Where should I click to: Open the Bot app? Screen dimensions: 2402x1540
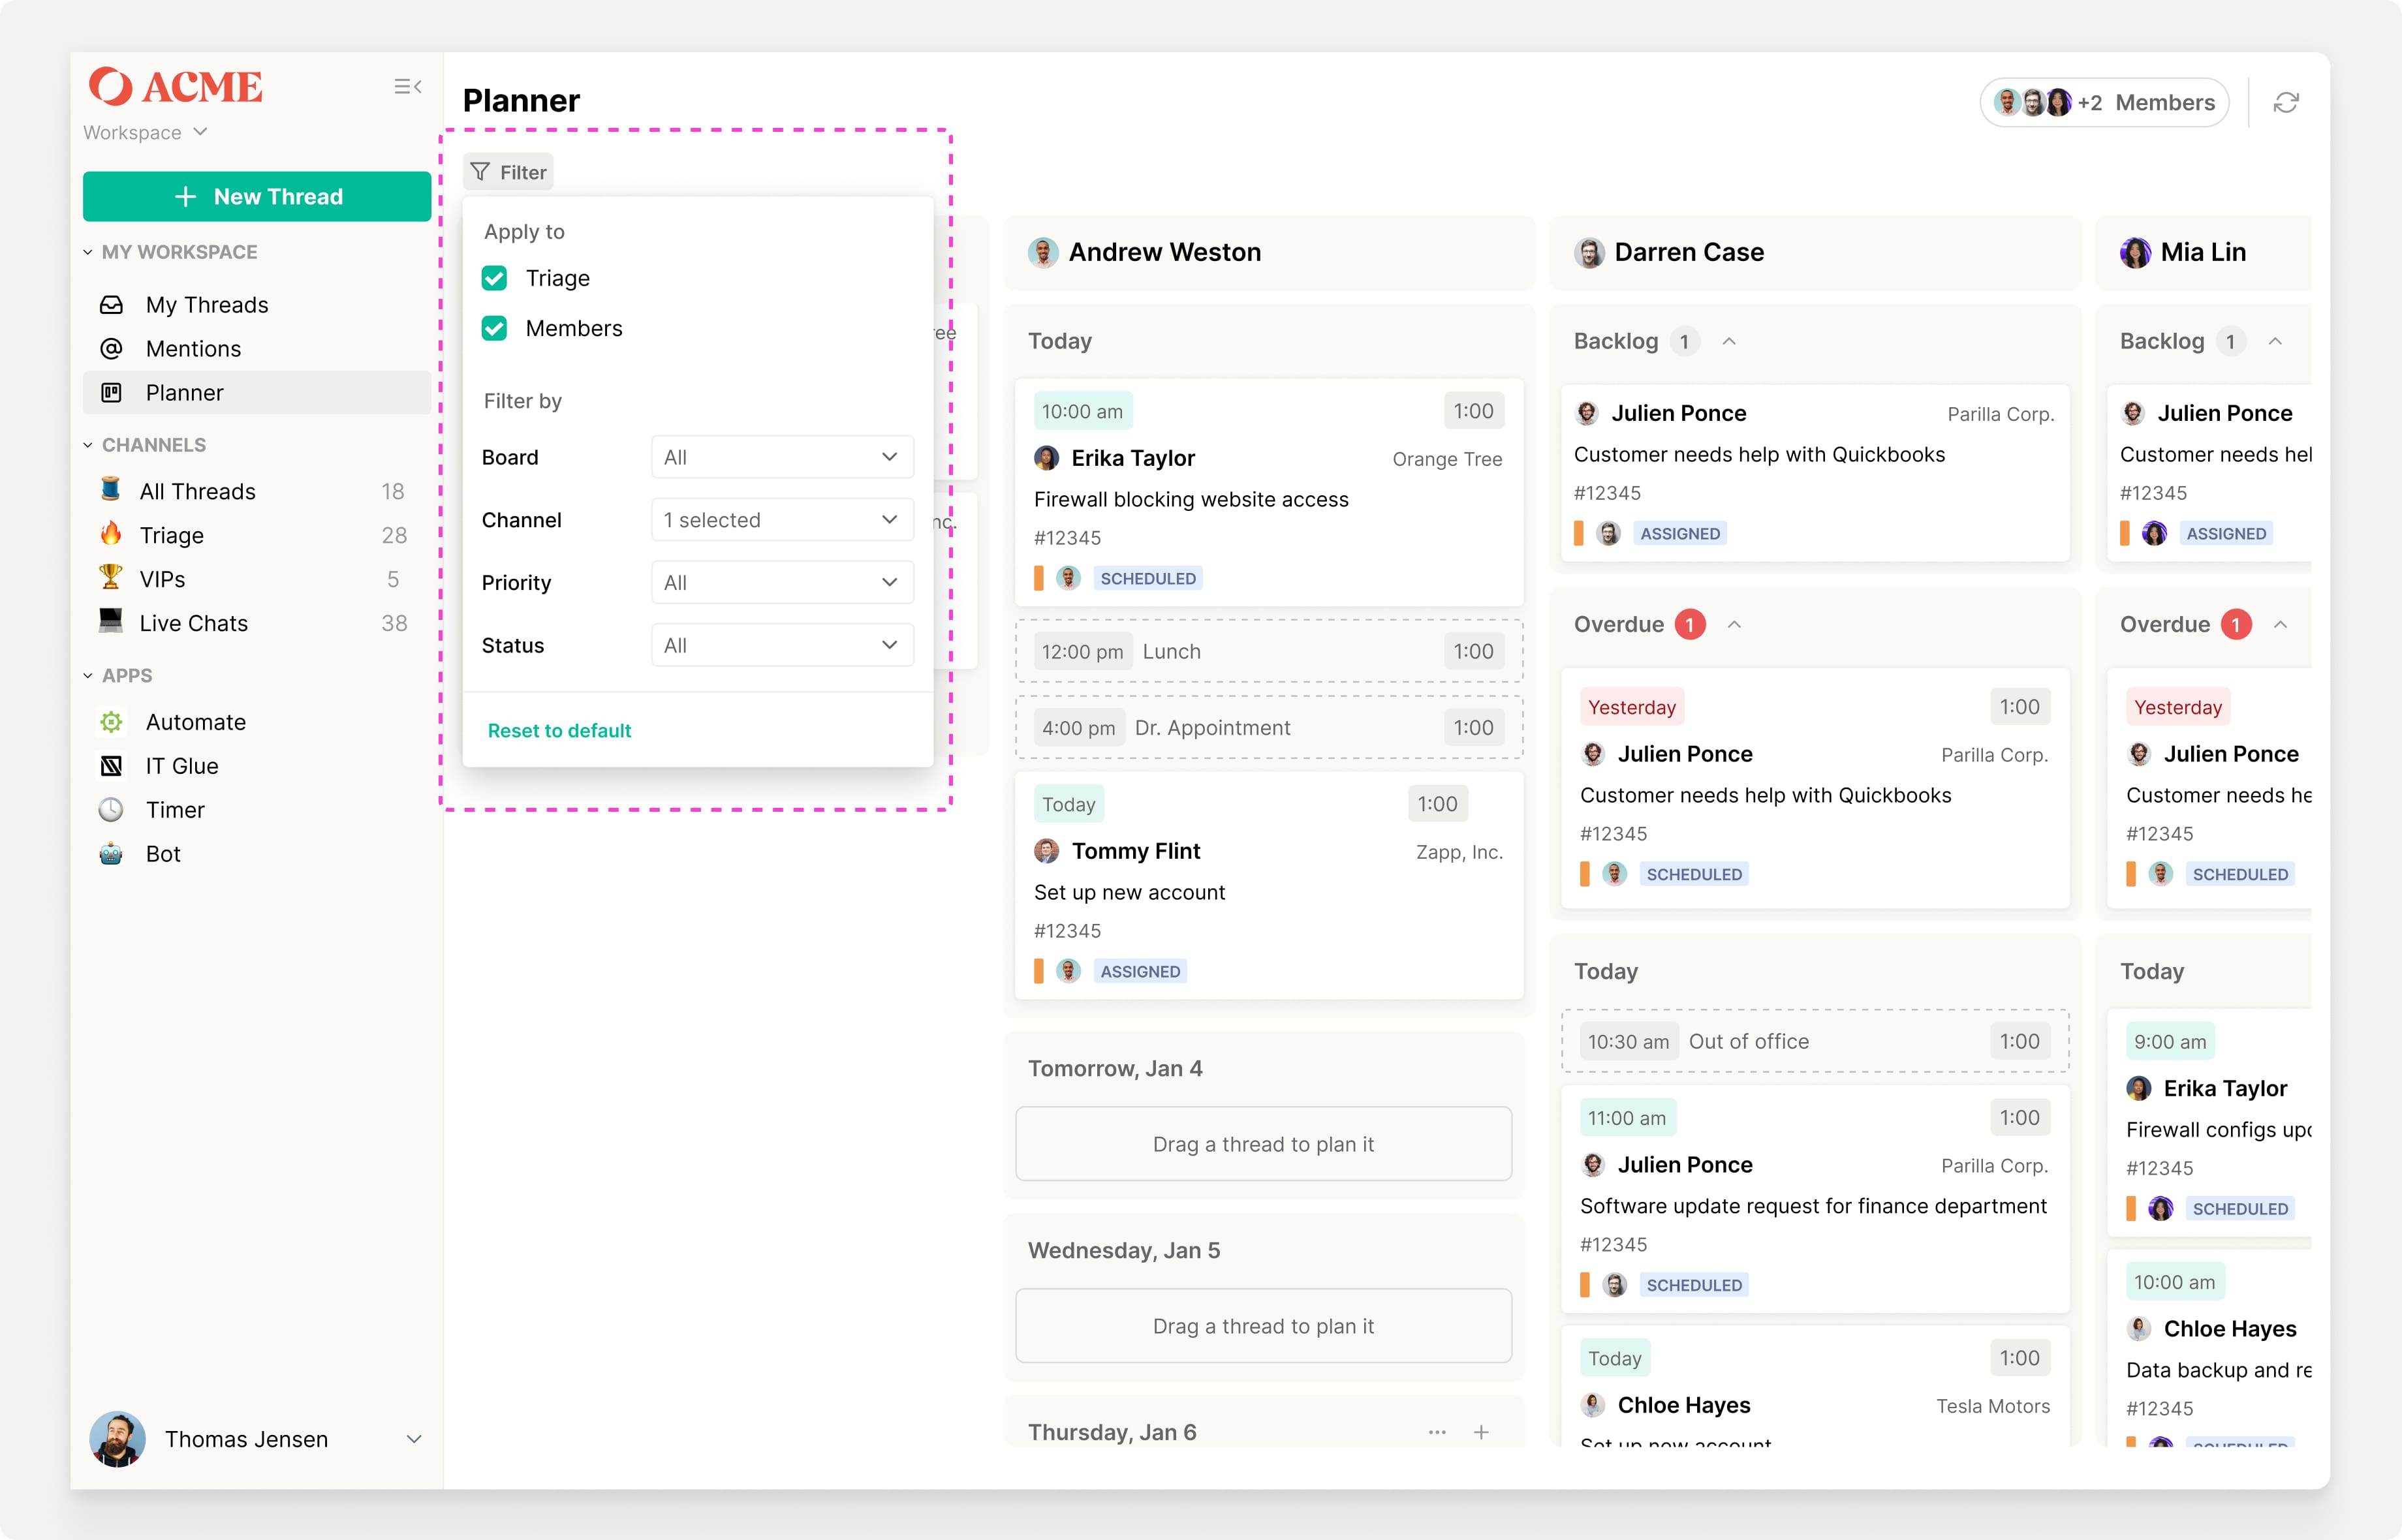click(163, 854)
